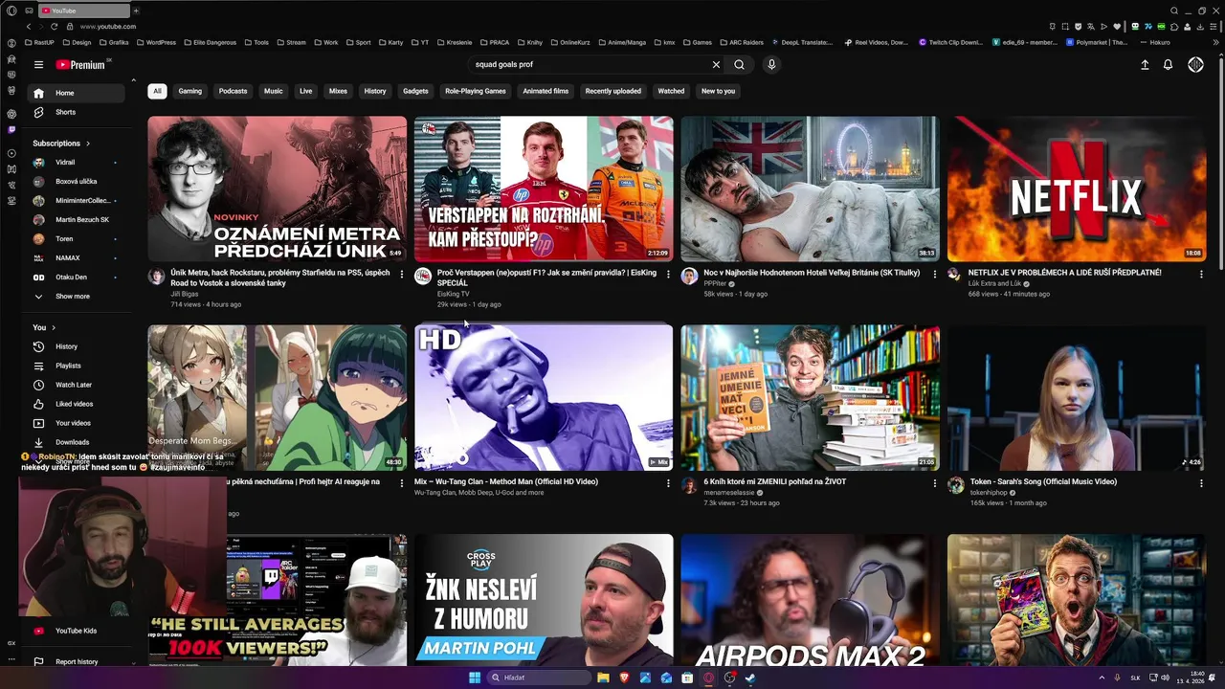Select the Role-Playing Games chip
Image resolution: width=1225 pixels, height=689 pixels.
pyautogui.click(x=476, y=91)
